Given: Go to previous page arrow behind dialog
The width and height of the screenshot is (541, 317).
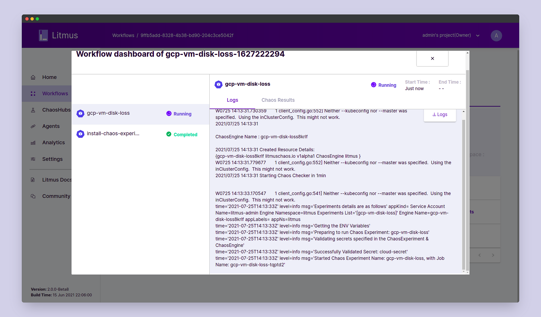Looking at the screenshot, I should click(480, 255).
